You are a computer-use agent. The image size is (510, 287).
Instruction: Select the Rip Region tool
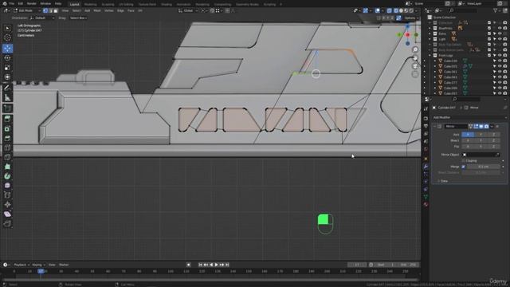7,223
